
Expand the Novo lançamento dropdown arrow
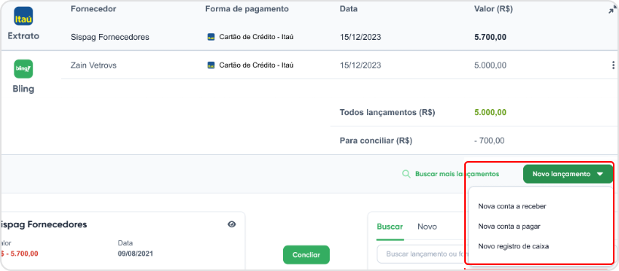[x=600, y=174]
